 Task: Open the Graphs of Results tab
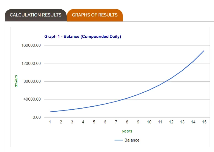coord(95,15)
